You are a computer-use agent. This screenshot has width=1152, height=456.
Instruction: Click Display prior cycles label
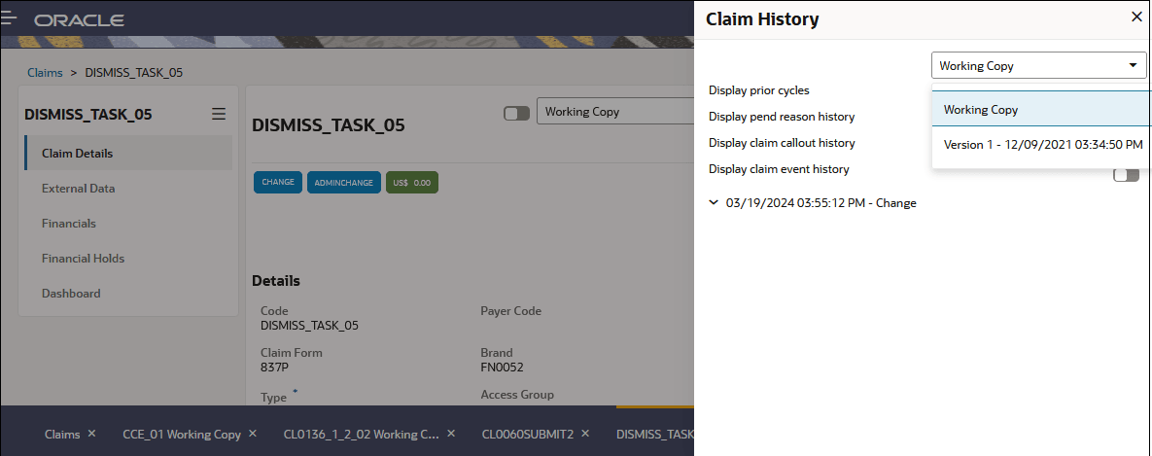(759, 90)
